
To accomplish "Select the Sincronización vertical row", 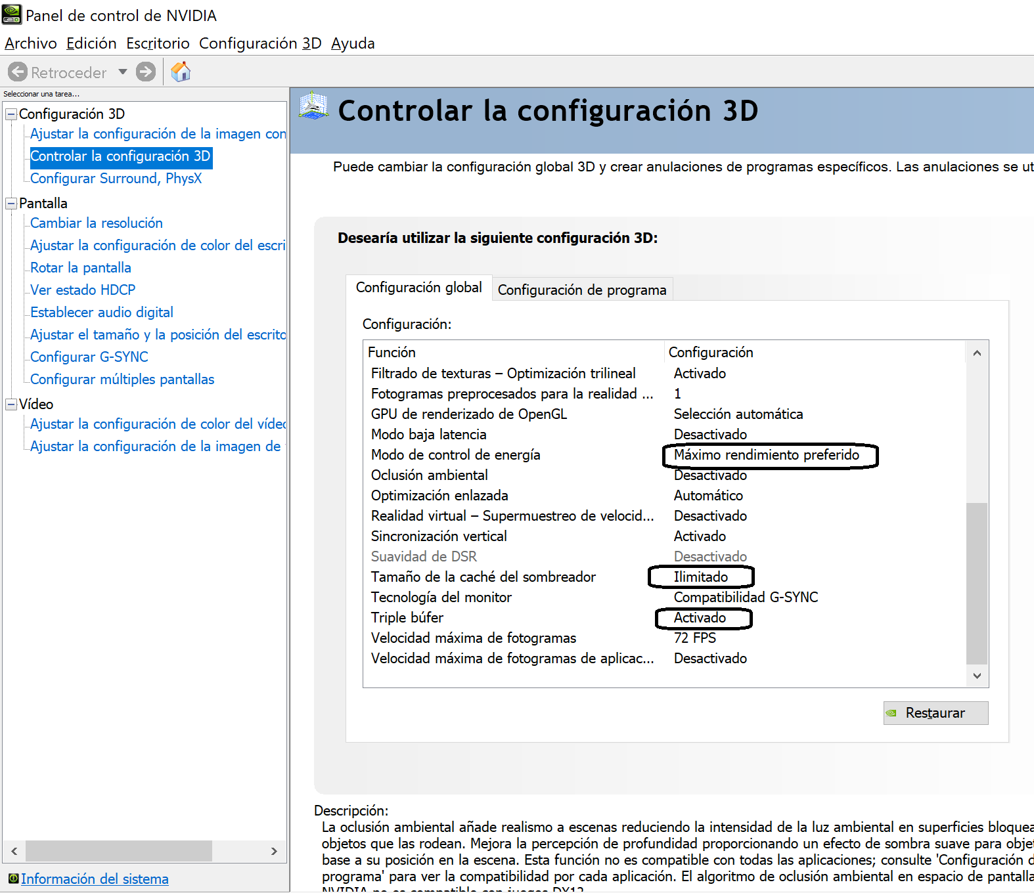I will [x=664, y=536].
